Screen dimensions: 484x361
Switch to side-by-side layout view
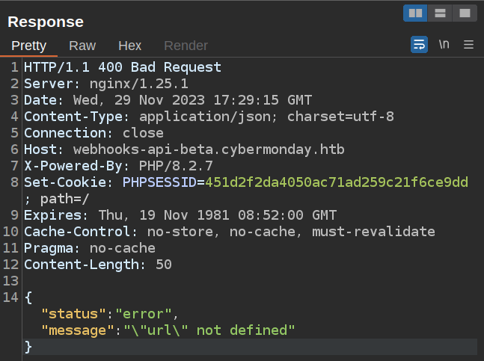(x=414, y=13)
